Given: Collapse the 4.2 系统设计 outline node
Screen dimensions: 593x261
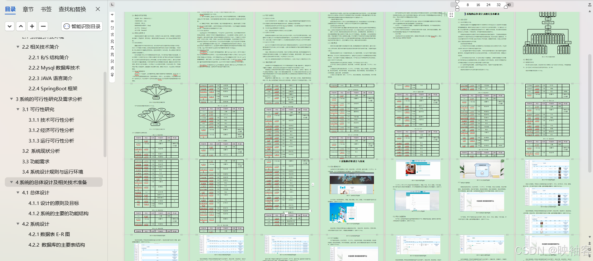Looking at the screenshot, I should point(18,224).
